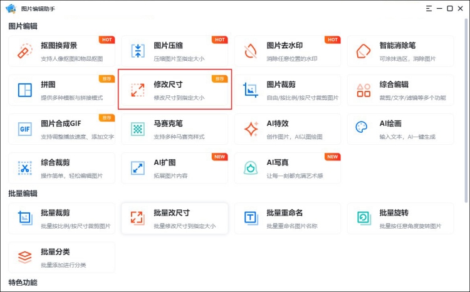Click the AI特效 sparkle icon
Viewport: 470px width, 292px height.
tap(251, 129)
